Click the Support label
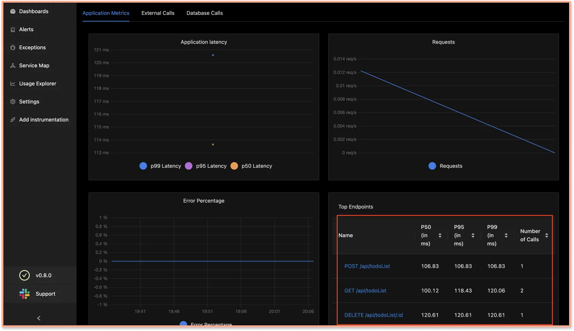The image size is (574, 331). (x=46, y=294)
